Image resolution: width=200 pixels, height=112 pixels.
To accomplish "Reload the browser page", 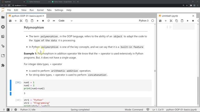I will coord(9,6).
